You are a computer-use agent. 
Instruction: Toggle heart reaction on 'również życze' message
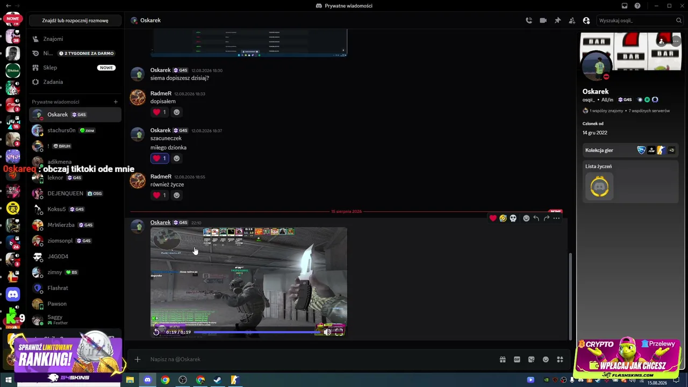click(x=160, y=195)
